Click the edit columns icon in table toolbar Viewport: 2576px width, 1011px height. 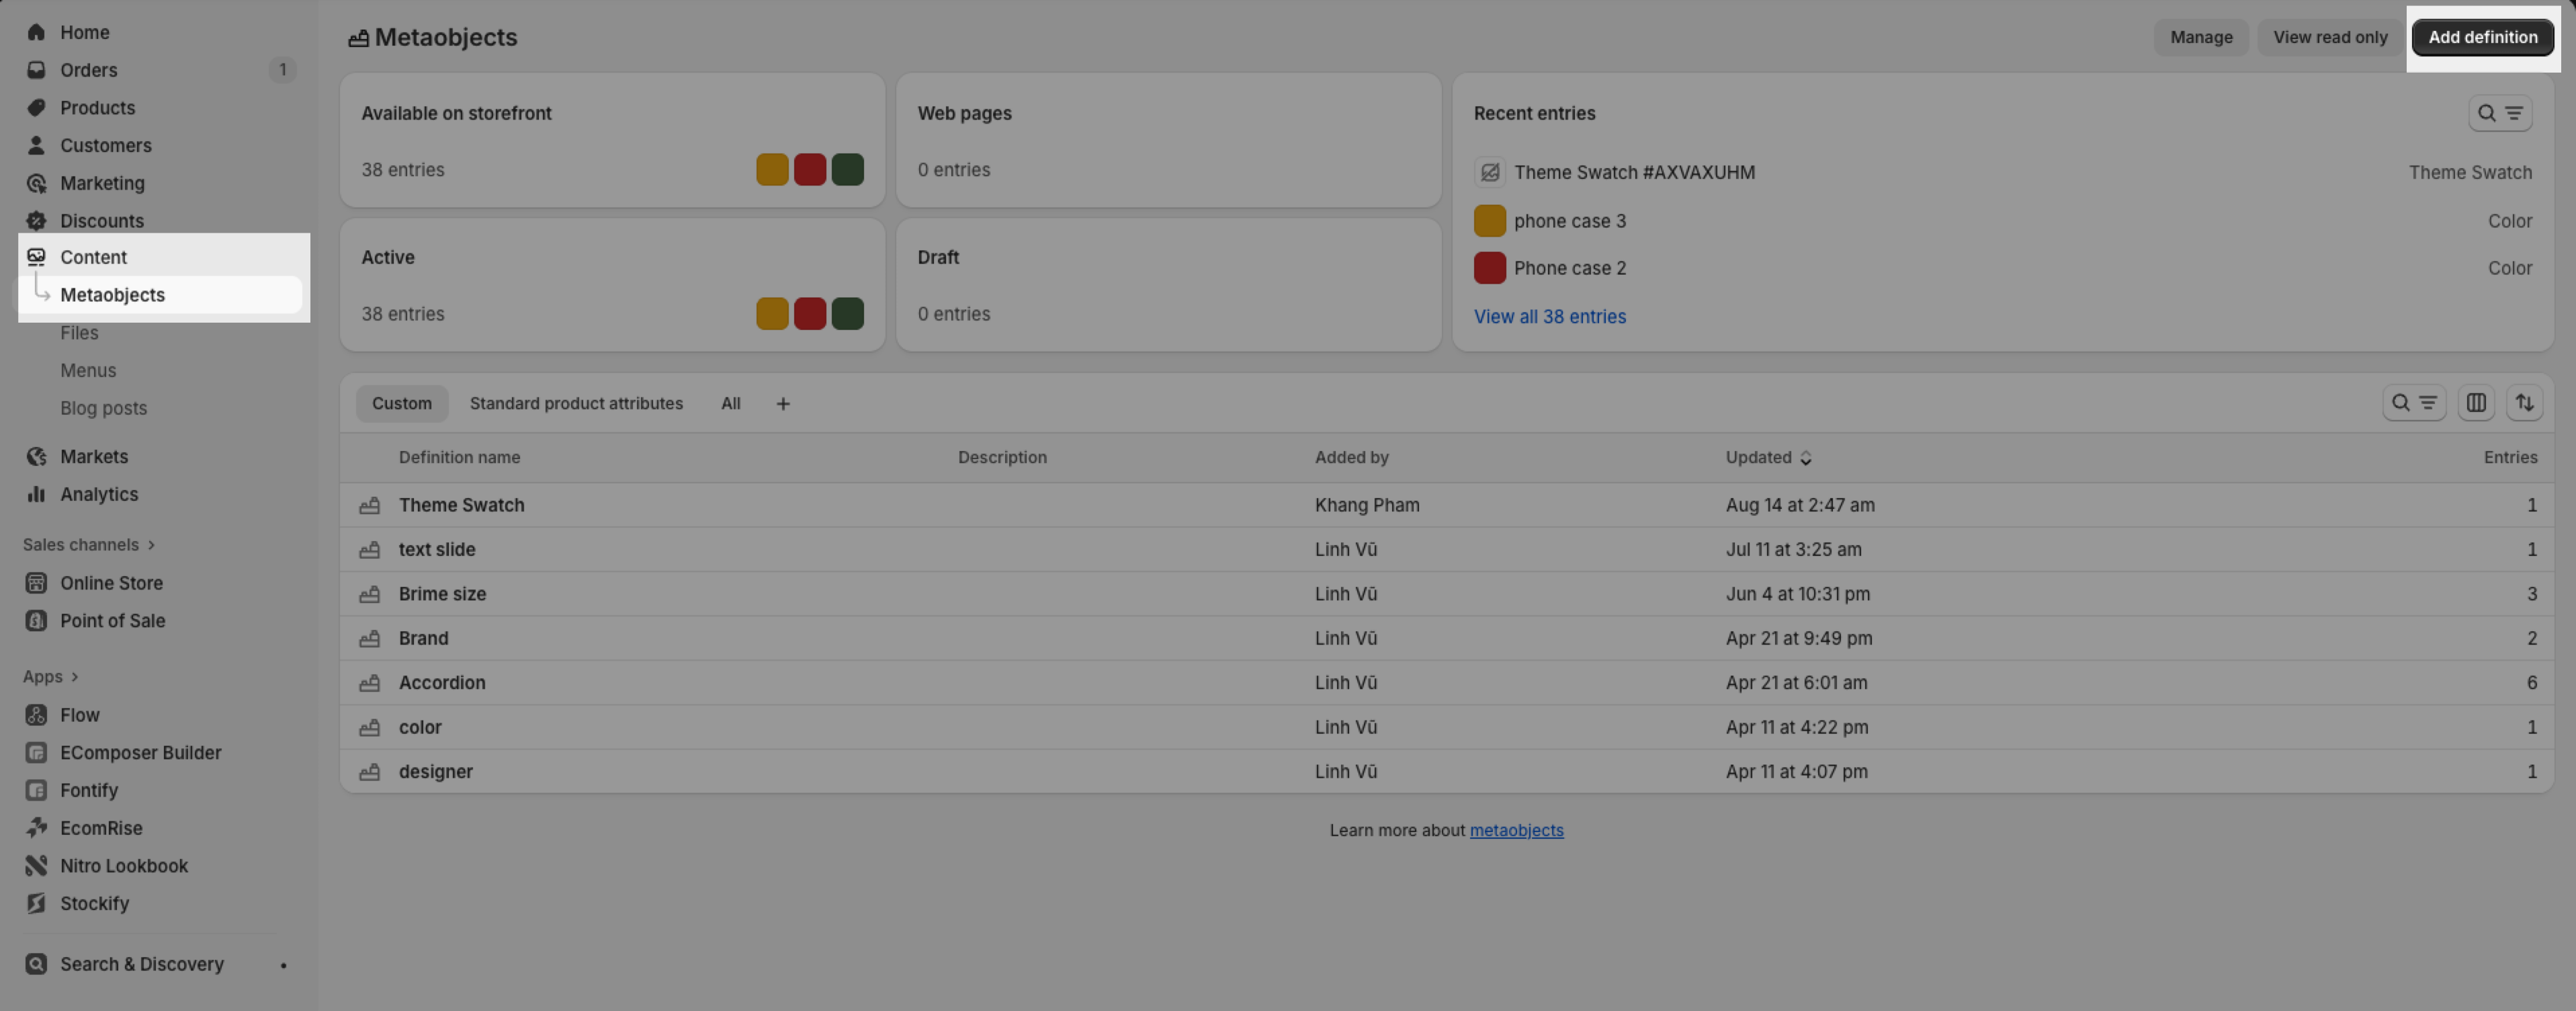pos(2476,403)
